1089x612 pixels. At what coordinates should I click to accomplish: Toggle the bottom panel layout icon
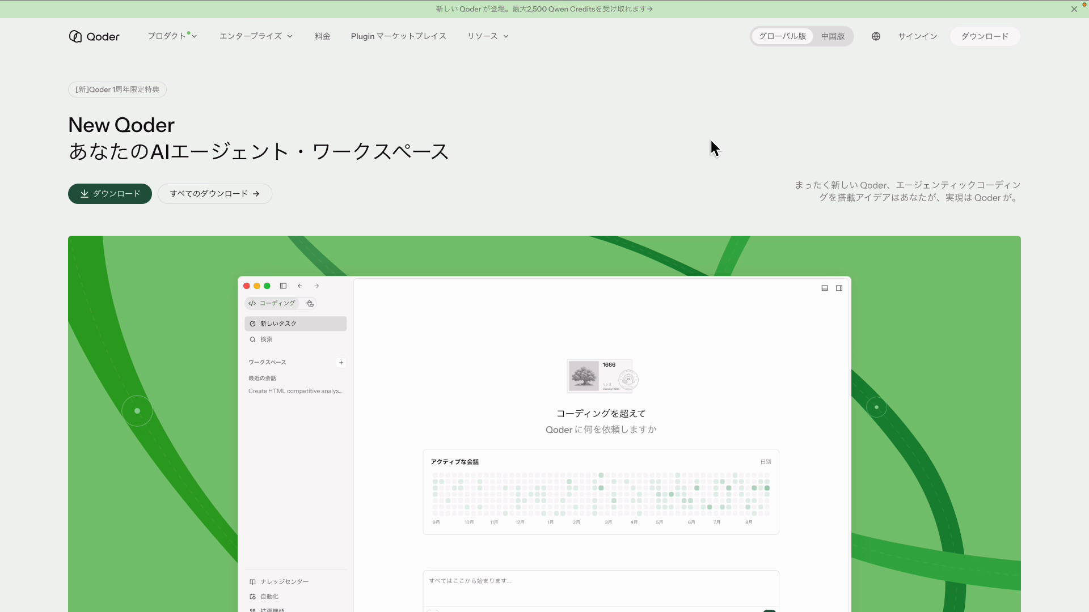(x=825, y=288)
